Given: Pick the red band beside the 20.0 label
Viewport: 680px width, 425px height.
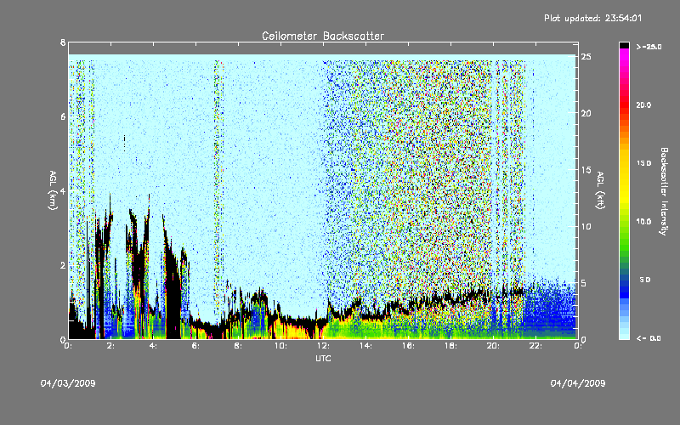Looking at the screenshot, I should (624, 105).
